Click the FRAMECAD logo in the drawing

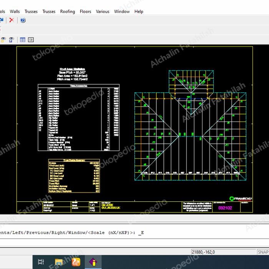tap(241, 199)
